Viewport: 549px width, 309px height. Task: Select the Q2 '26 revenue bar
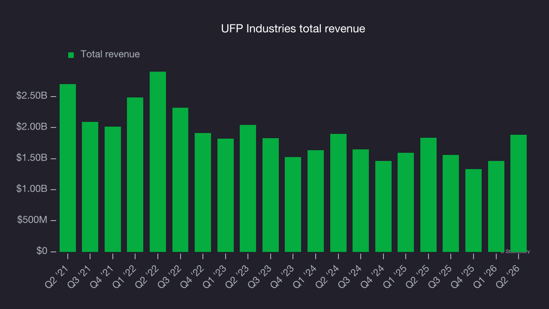(519, 193)
